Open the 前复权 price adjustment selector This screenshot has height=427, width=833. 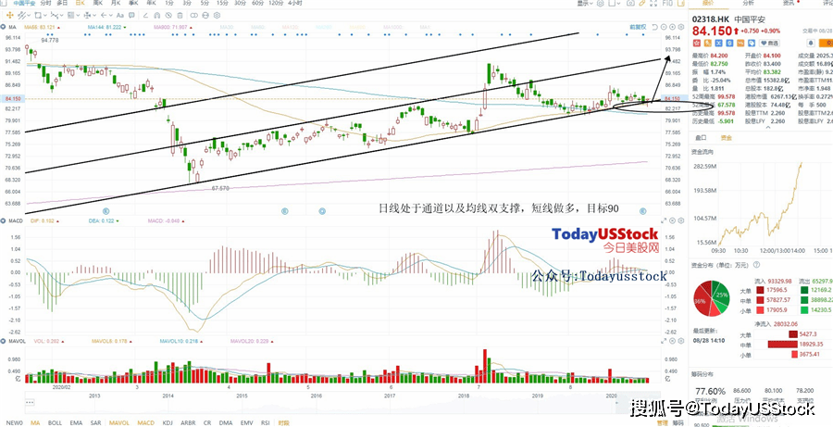tap(638, 27)
